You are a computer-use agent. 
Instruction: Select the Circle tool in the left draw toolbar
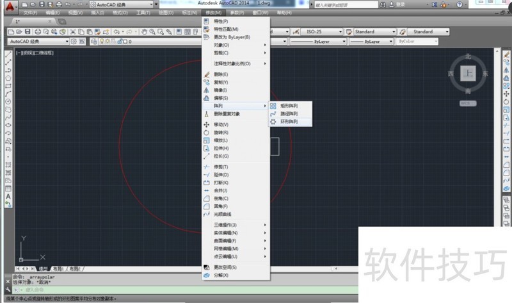[x=8, y=102]
